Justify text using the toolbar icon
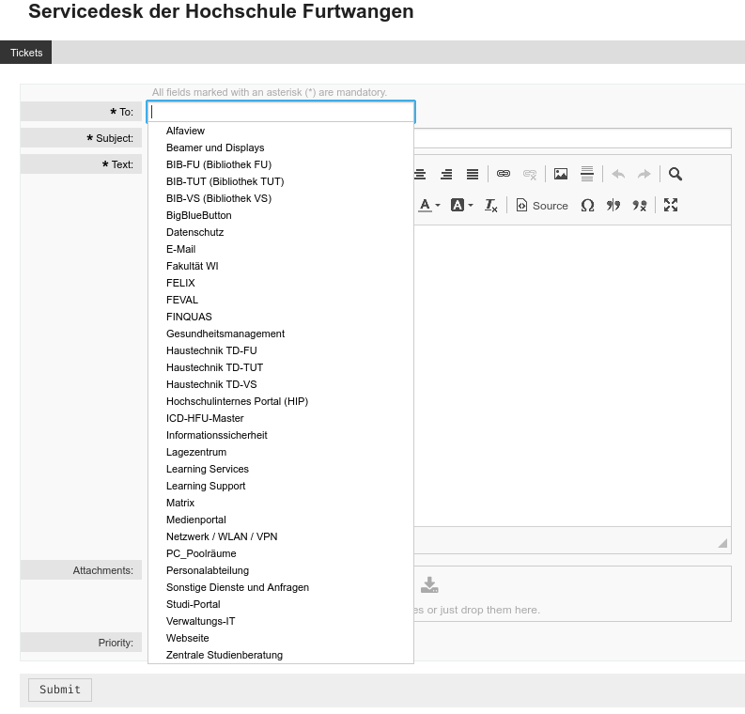745x714 pixels. point(473,175)
